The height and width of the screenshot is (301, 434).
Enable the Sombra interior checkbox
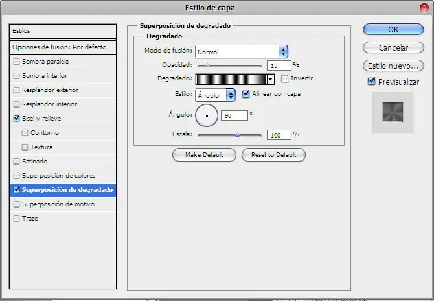coord(17,76)
